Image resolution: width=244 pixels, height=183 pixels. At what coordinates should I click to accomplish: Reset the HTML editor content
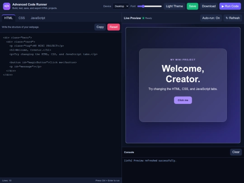(113, 27)
